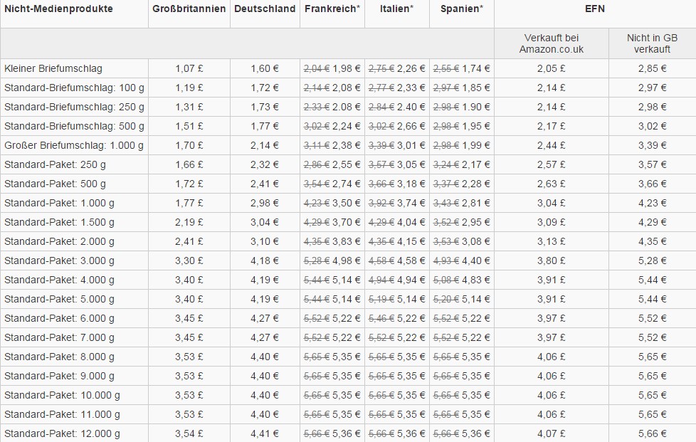
Task: Click the Nicht in GB verkauft subheader
Action: tap(653, 43)
